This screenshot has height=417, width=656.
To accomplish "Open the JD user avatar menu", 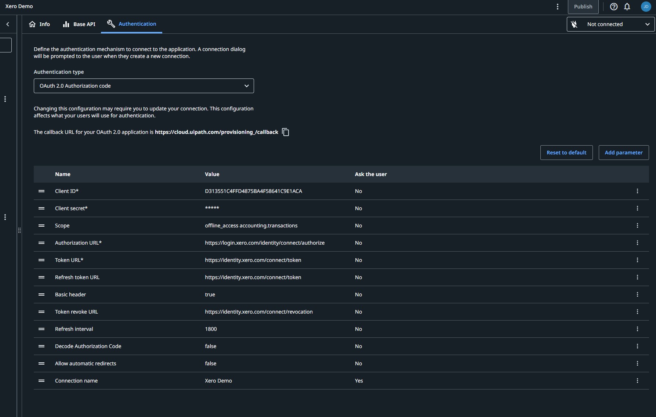I will point(646,7).
